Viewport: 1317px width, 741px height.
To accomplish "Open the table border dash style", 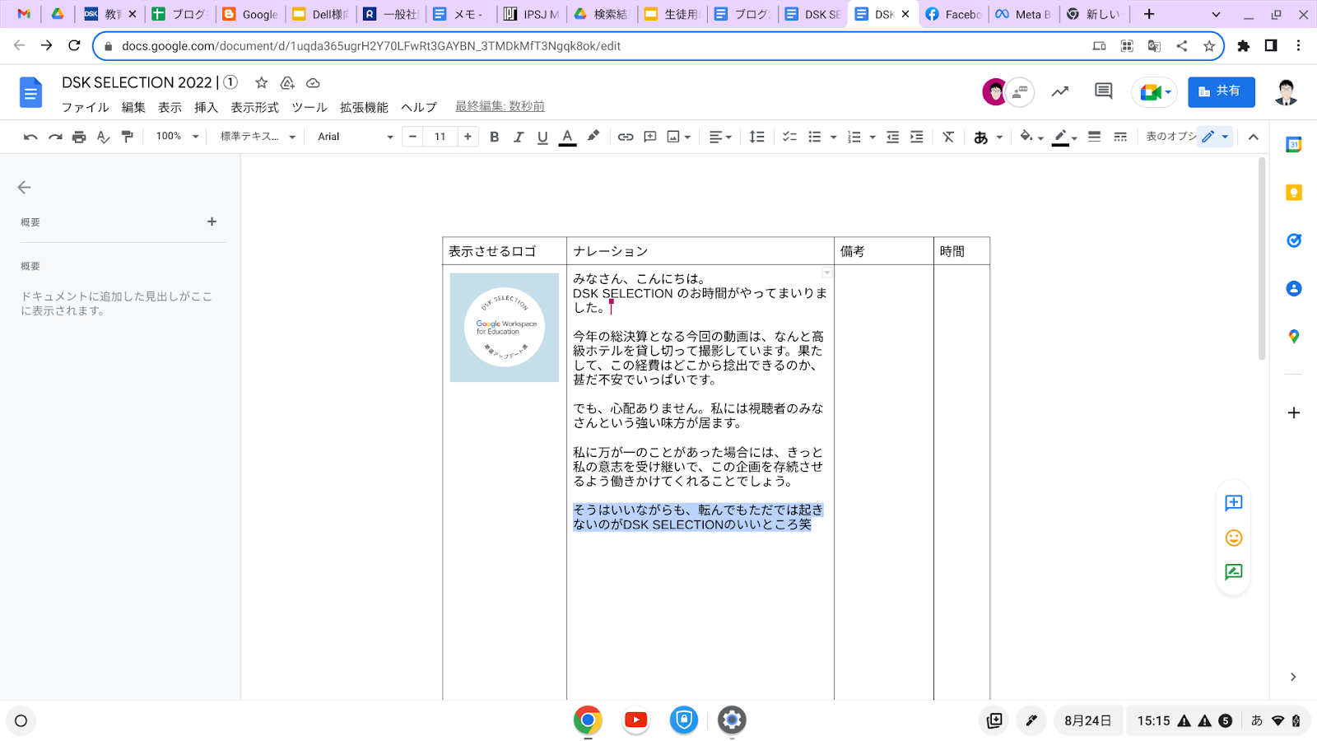I will click(1120, 137).
